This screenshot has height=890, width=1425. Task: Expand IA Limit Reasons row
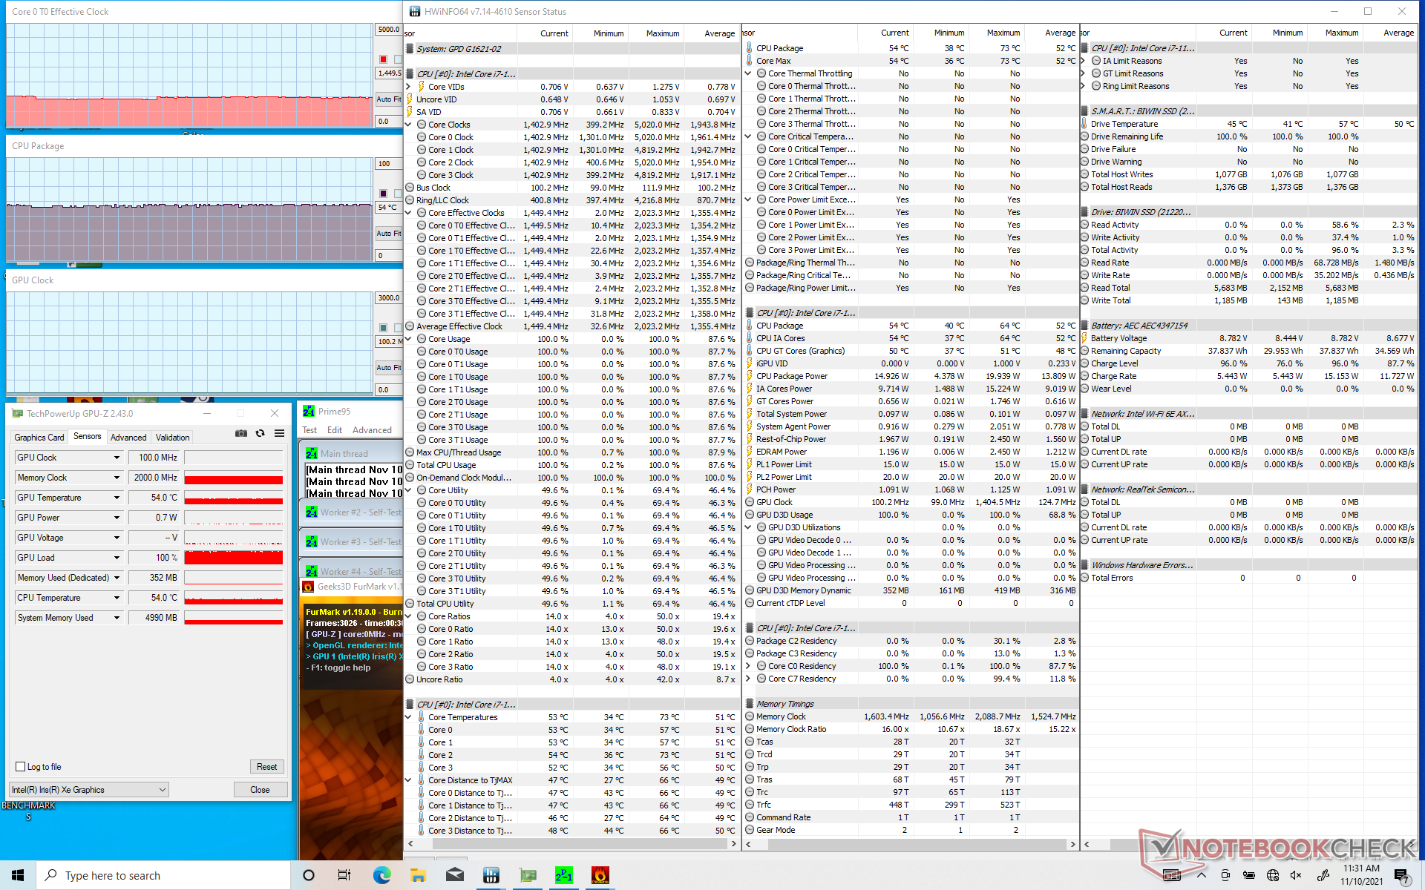tap(1084, 61)
